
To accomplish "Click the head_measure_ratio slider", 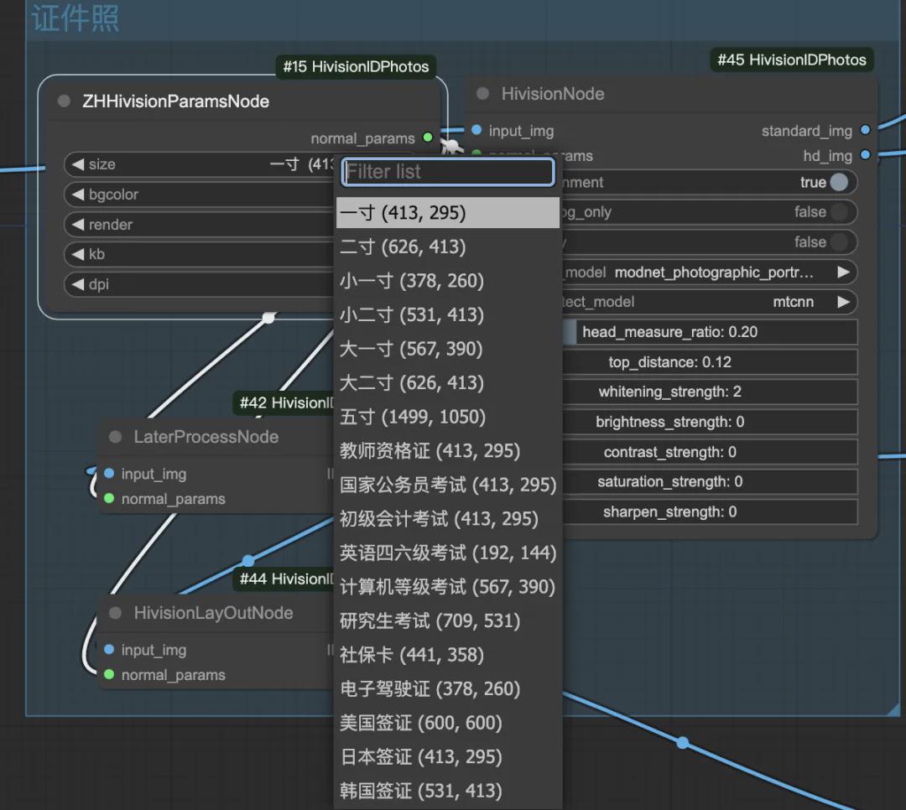I will (710, 331).
